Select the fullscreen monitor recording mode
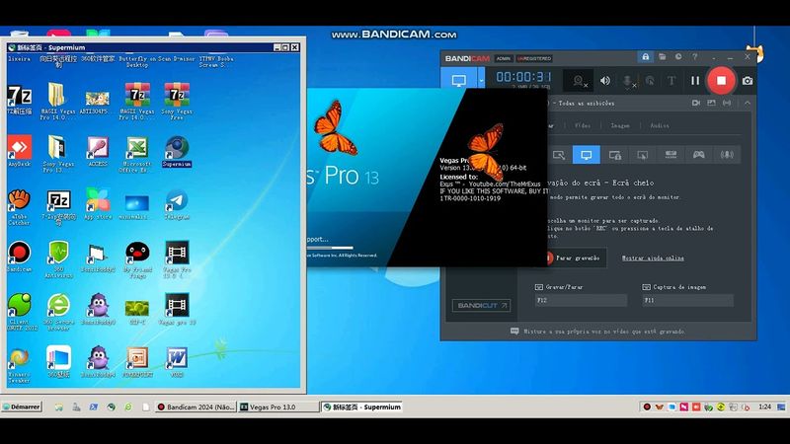 pyautogui.click(x=586, y=155)
